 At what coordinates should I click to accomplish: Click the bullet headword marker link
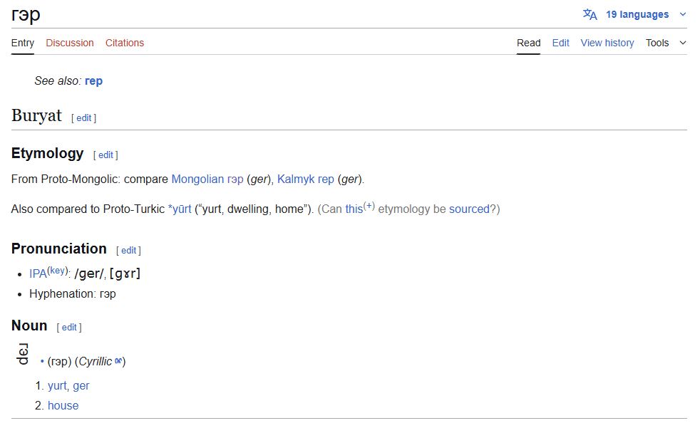coord(42,361)
